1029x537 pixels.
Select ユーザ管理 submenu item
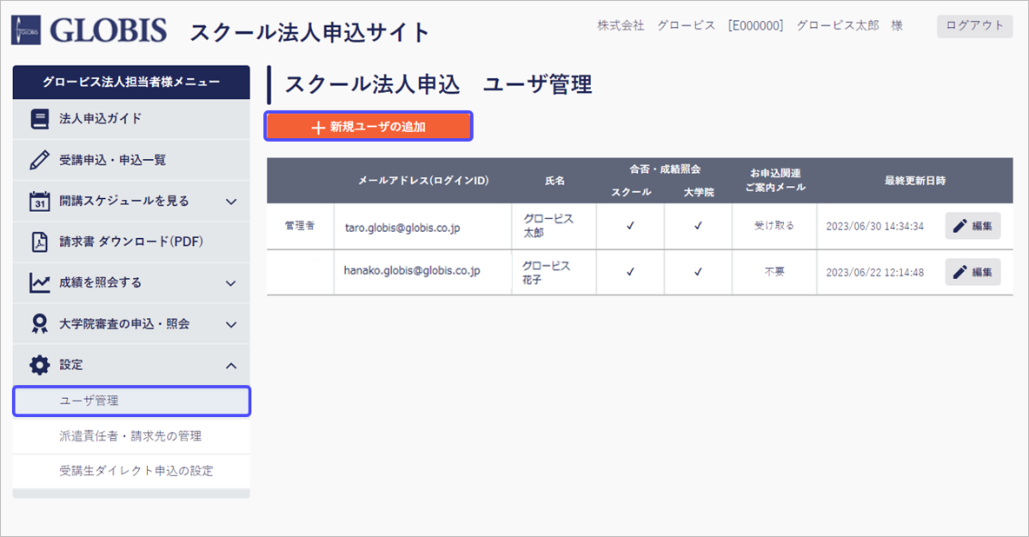[131, 401]
